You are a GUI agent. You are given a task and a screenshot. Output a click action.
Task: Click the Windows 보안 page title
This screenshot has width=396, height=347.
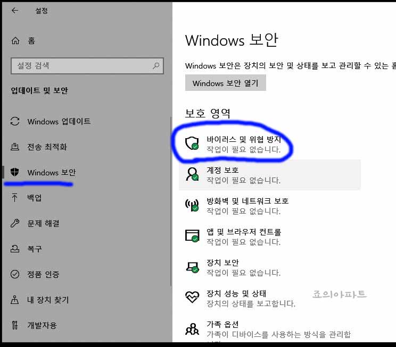click(x=232, y=40)
